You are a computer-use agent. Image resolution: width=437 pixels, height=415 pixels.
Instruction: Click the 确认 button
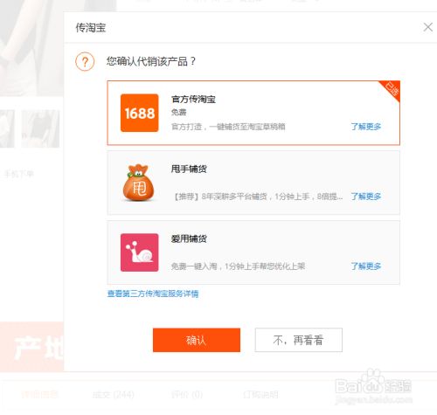(197, 340)
